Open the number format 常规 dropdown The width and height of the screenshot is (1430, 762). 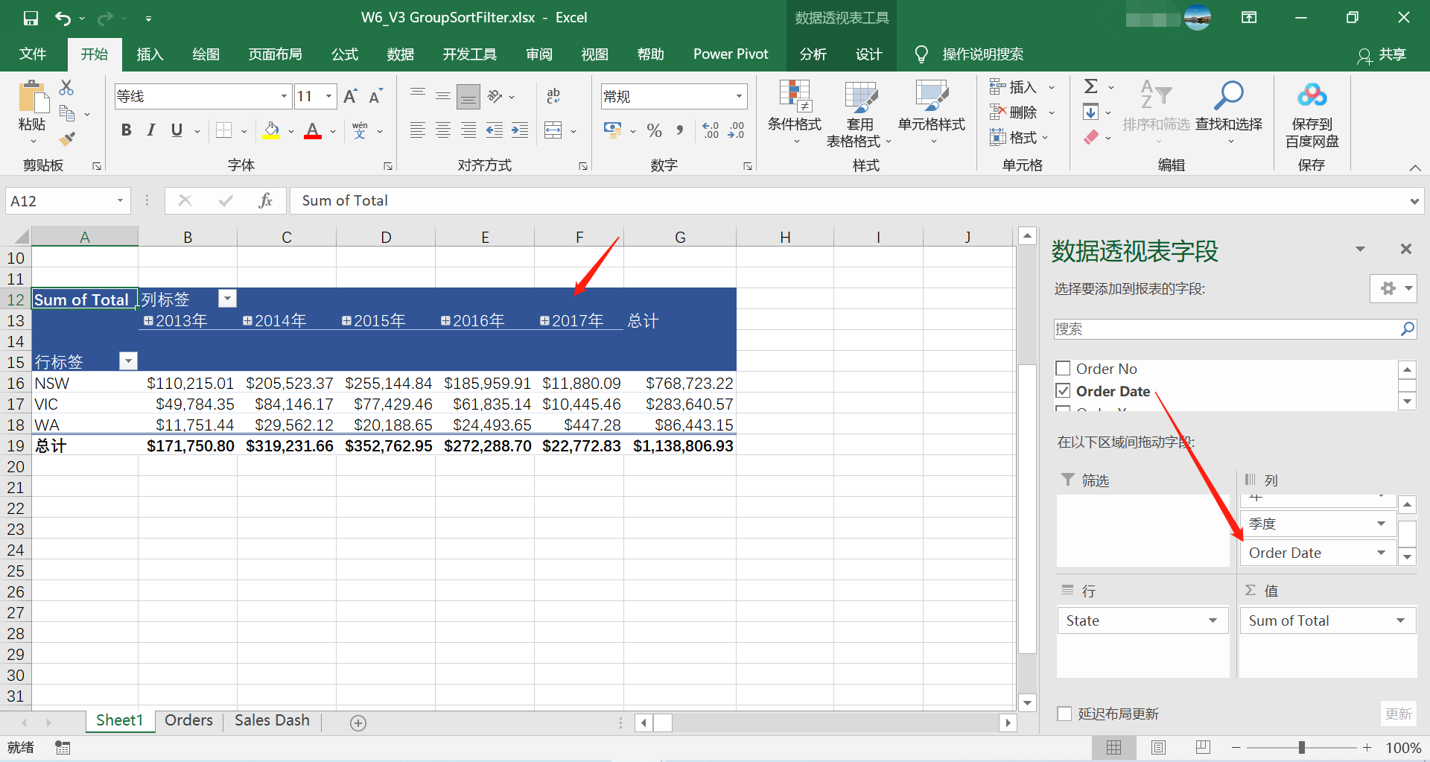point(739,96)
